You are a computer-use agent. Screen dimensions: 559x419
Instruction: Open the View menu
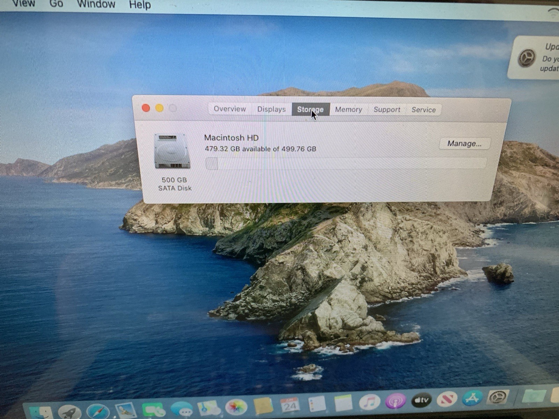(23, 3)
